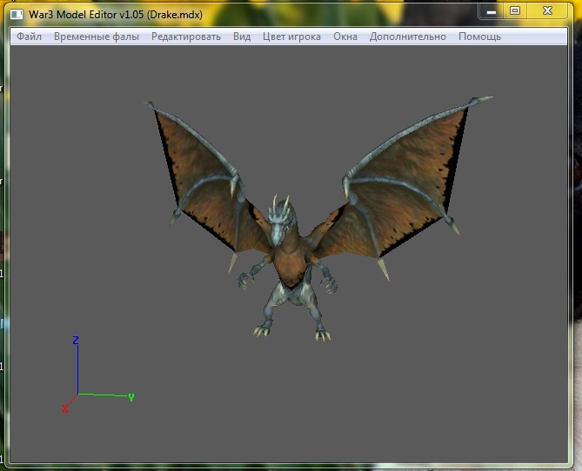Click the War3 Model Editor title bar icon
Screen dimensions: 582x471
pos(17,14)
